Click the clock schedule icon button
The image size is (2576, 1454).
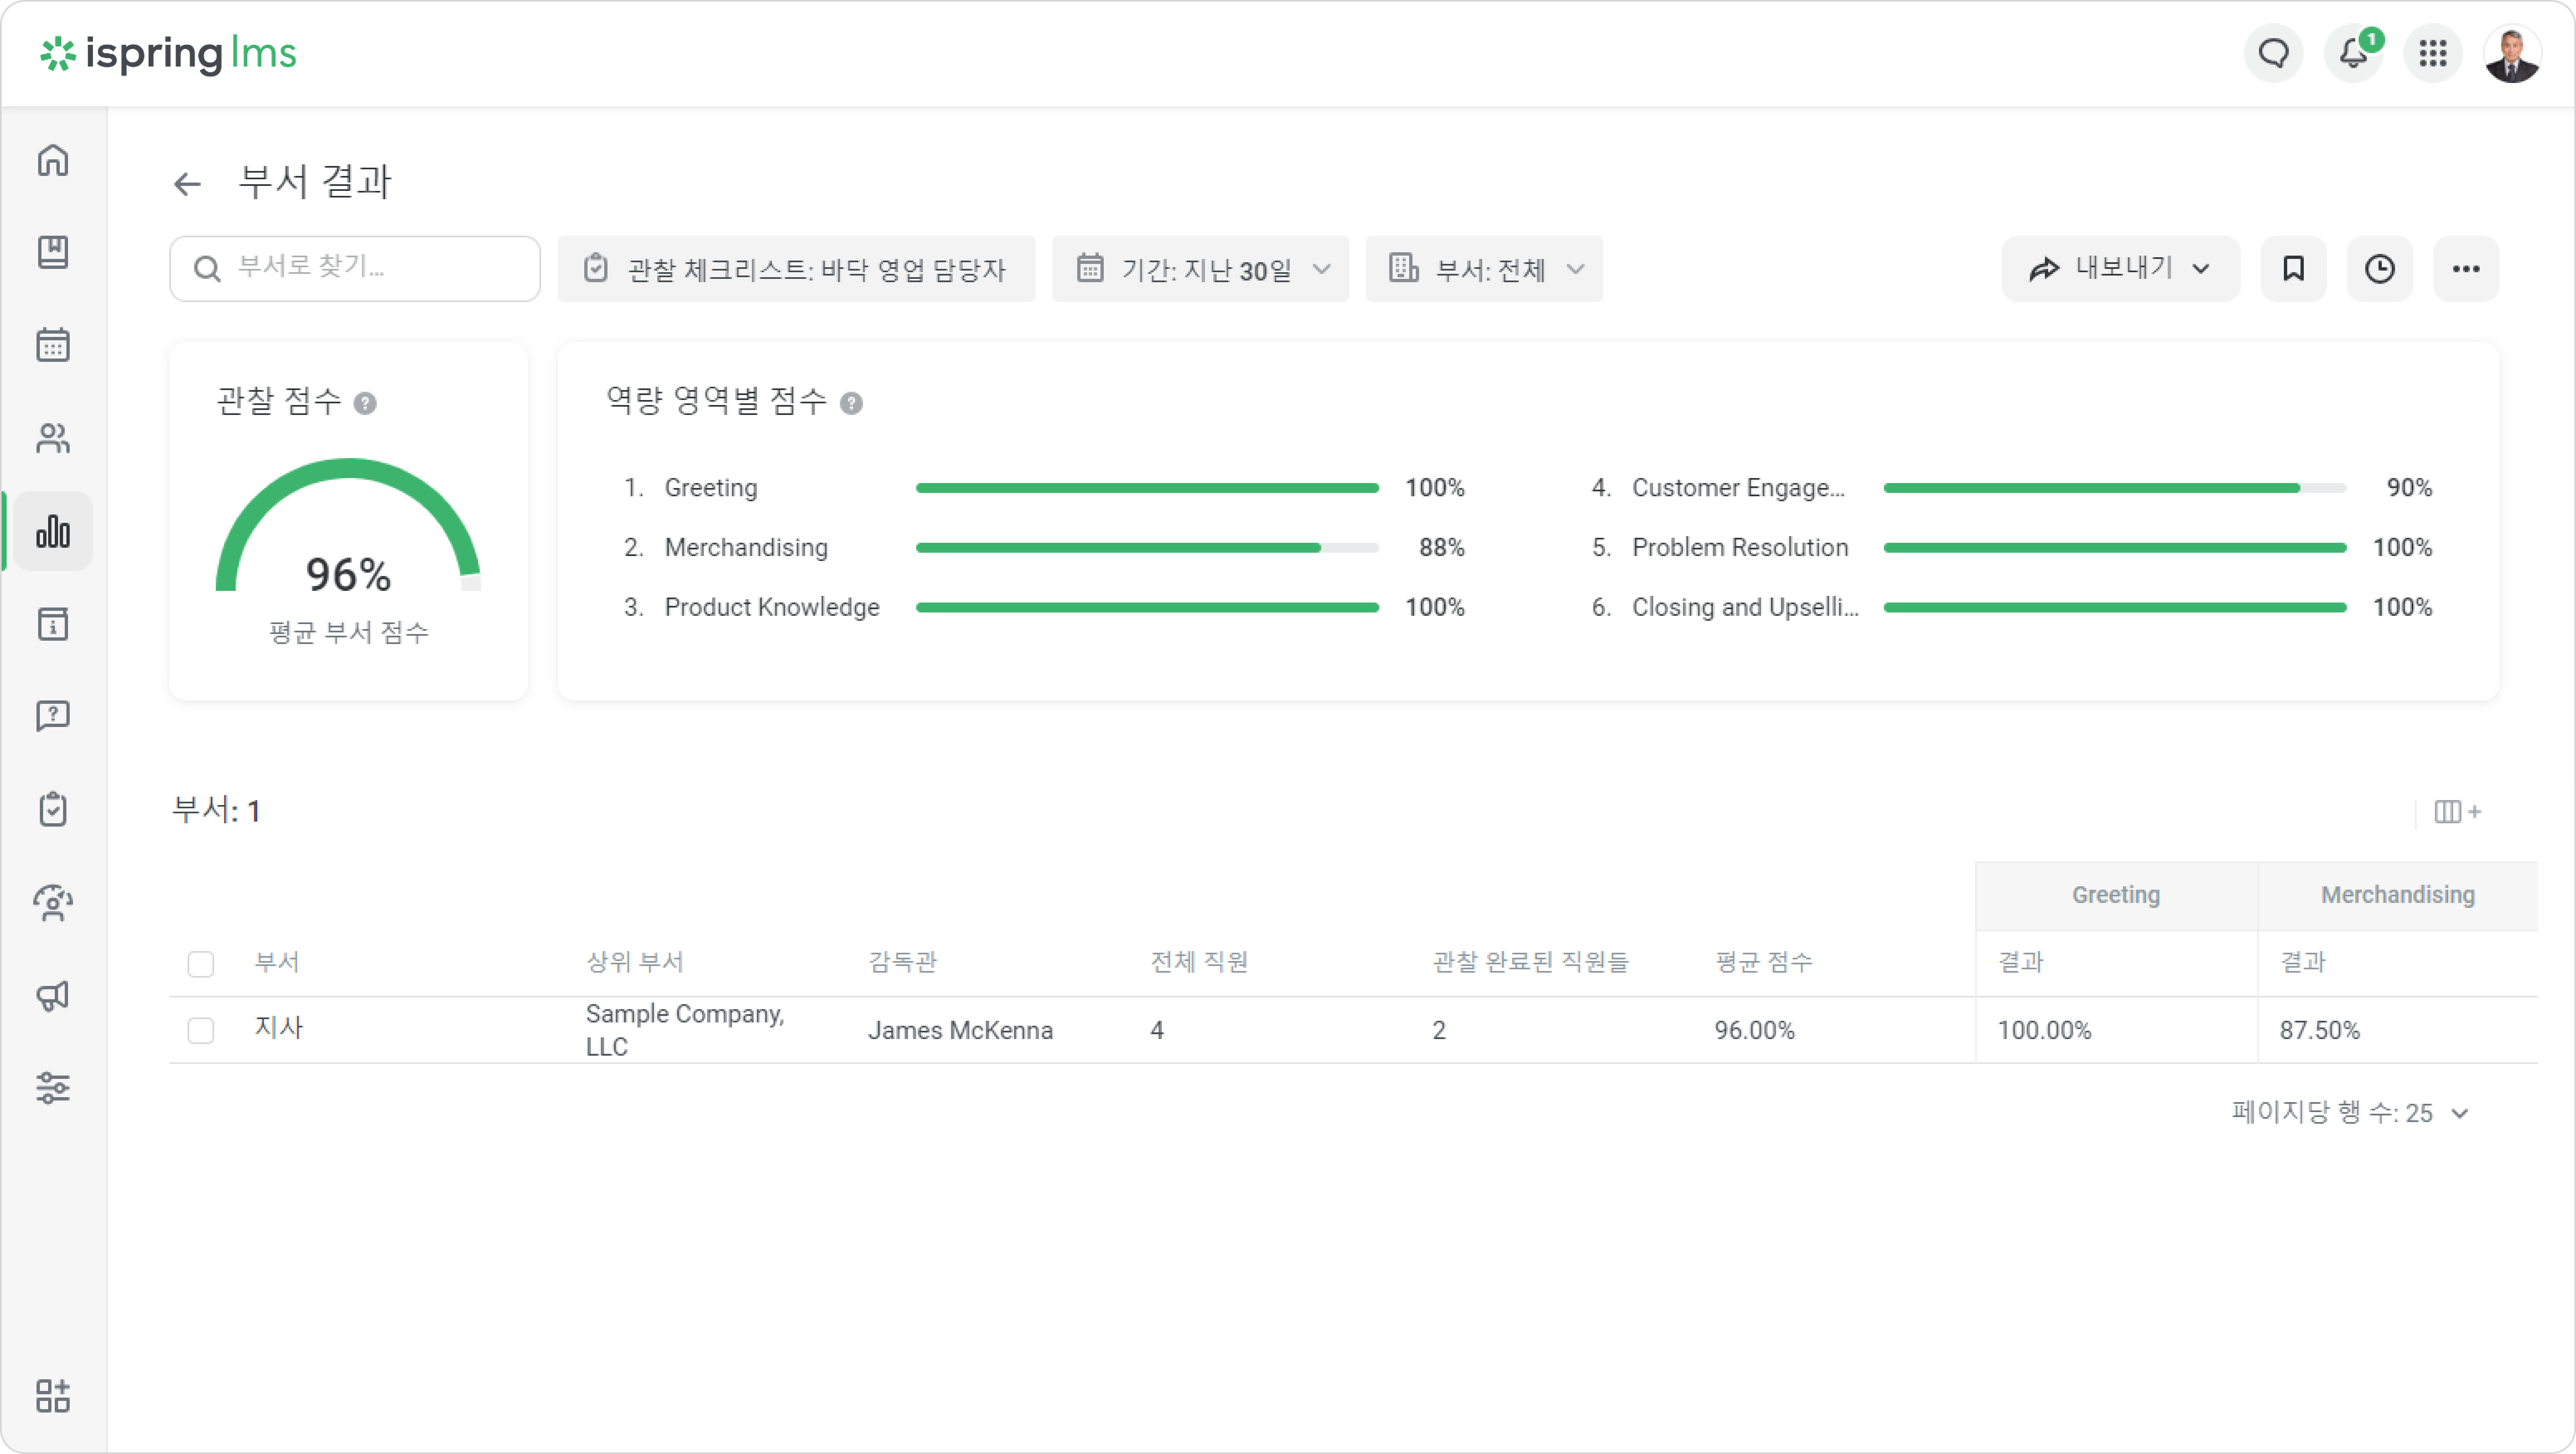pos(2380,269)
